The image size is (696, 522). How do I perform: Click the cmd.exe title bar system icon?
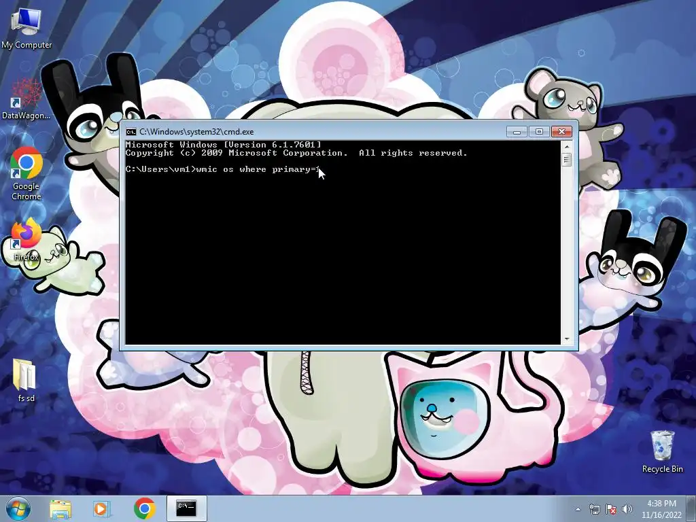131,132
